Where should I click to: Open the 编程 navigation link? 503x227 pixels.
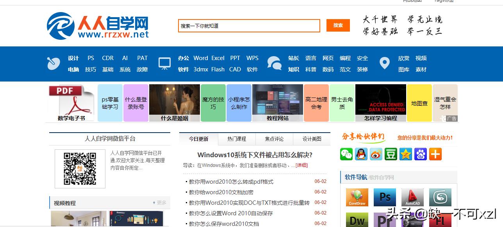point(345,58)
